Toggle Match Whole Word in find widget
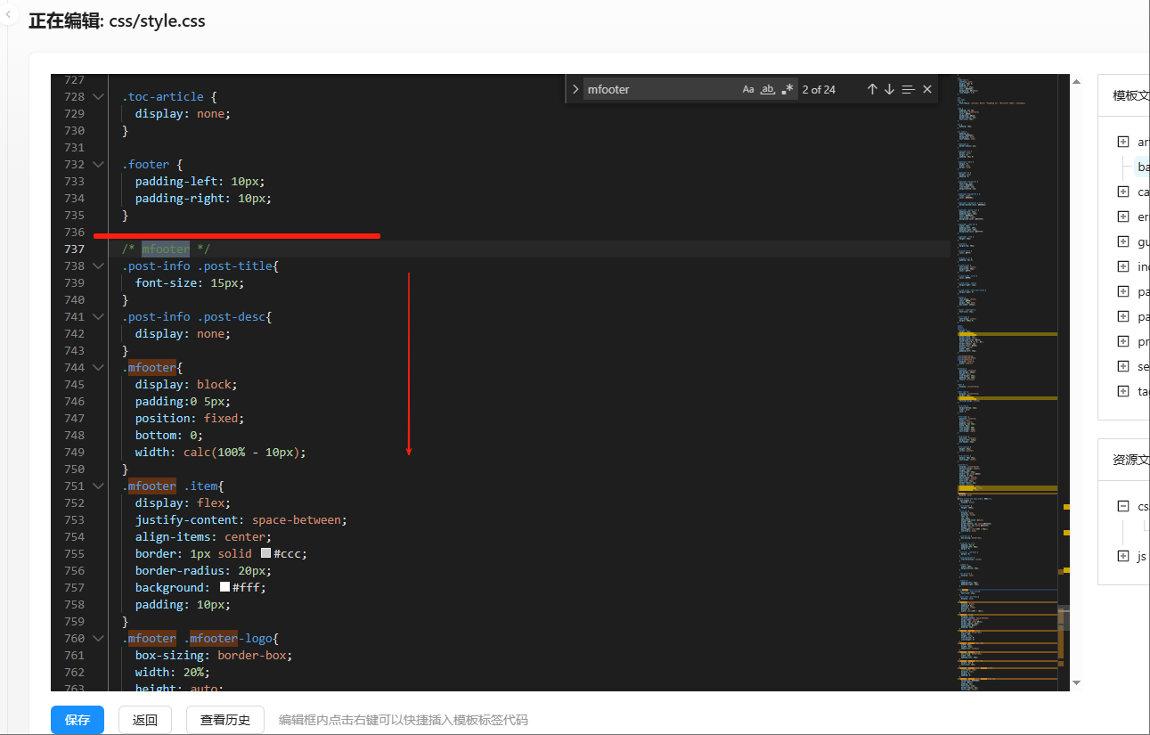Screen dimensions: 1150x735 [x=768, y=89]
